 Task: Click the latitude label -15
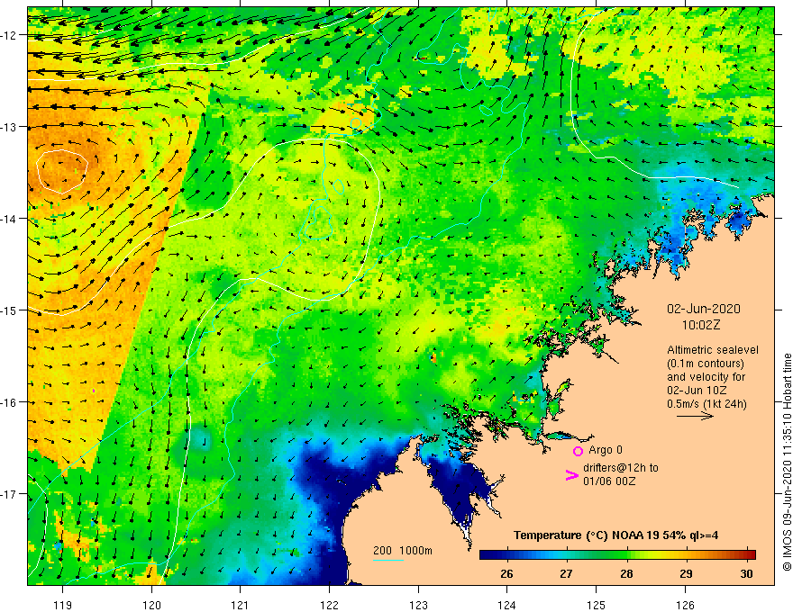[10, 310]
